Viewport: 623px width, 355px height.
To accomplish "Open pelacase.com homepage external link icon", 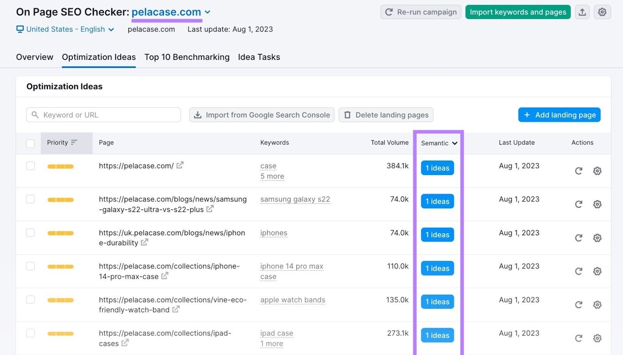I will pos(180,165).
